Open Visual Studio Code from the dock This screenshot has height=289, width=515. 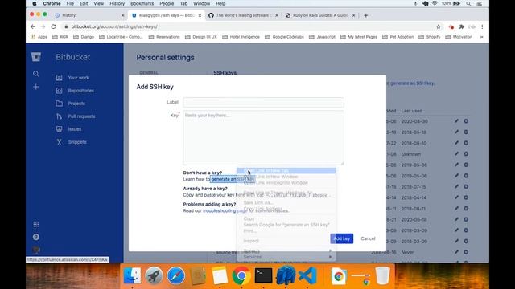click(x=307, y=275)
